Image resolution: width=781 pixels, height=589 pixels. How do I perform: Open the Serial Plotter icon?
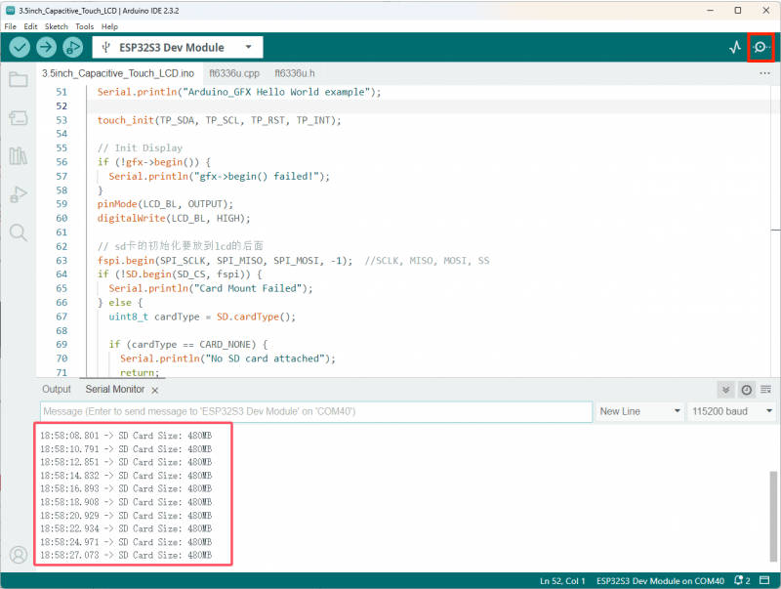click(735, 47)
